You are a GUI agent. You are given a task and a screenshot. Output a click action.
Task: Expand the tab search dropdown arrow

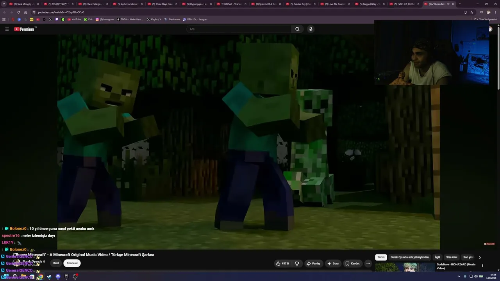[x=4, y=4]
